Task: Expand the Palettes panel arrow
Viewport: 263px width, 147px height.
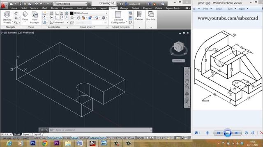Action: tap(139, 27)
